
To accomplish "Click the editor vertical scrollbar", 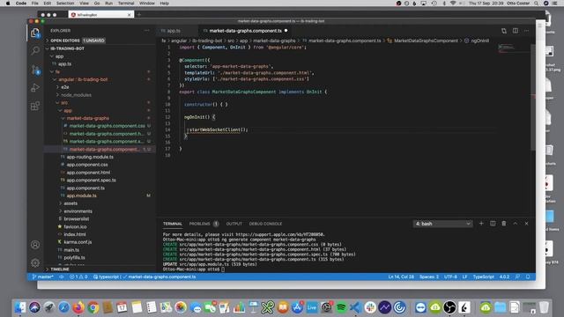I will pyautogui.click(x=533, y=97).
